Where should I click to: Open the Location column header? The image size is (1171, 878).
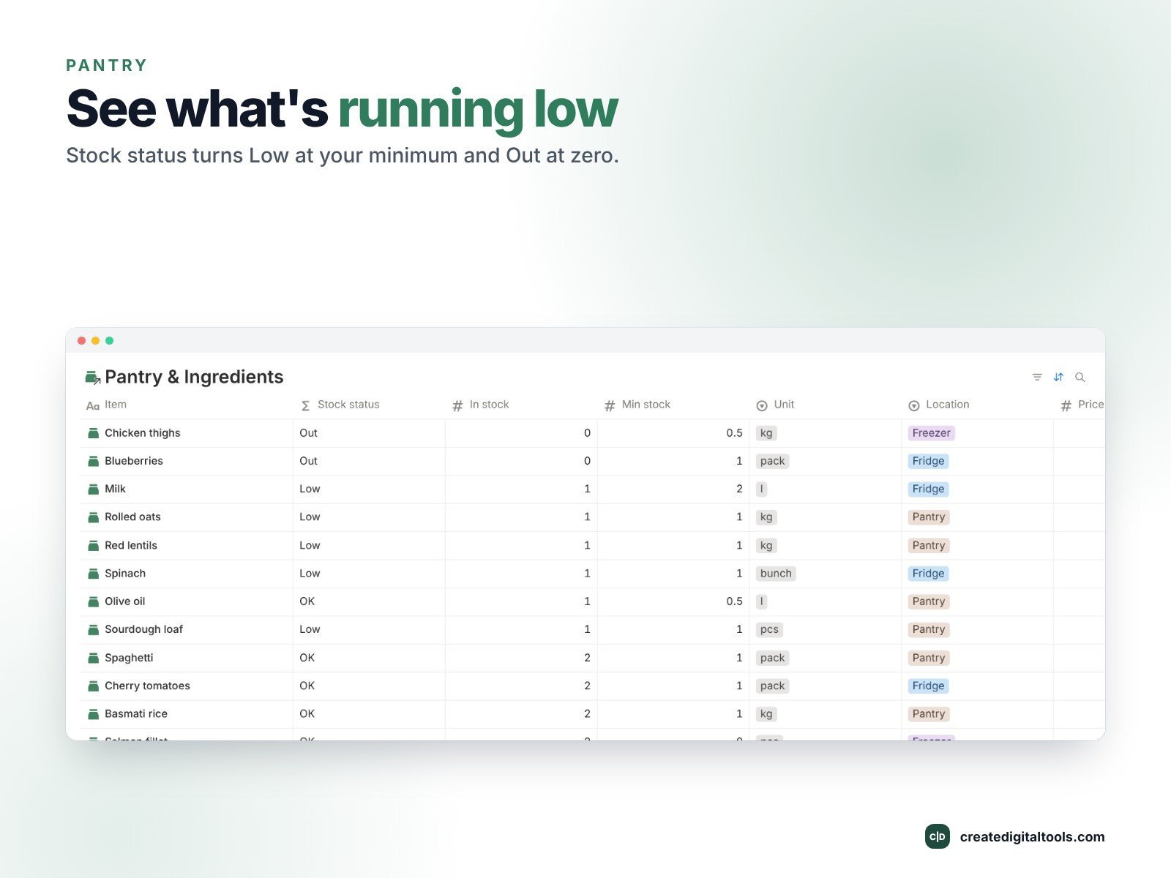pyautogui.click(x=939, y=405)
